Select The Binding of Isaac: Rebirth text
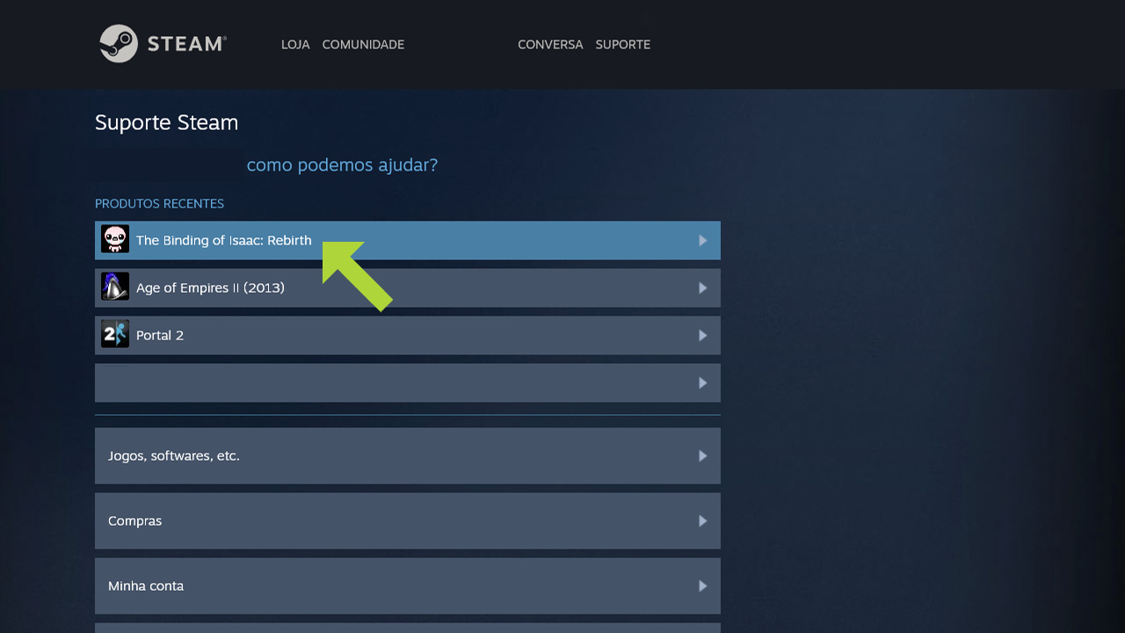The image size is (1125, 633). pos(223,240)
